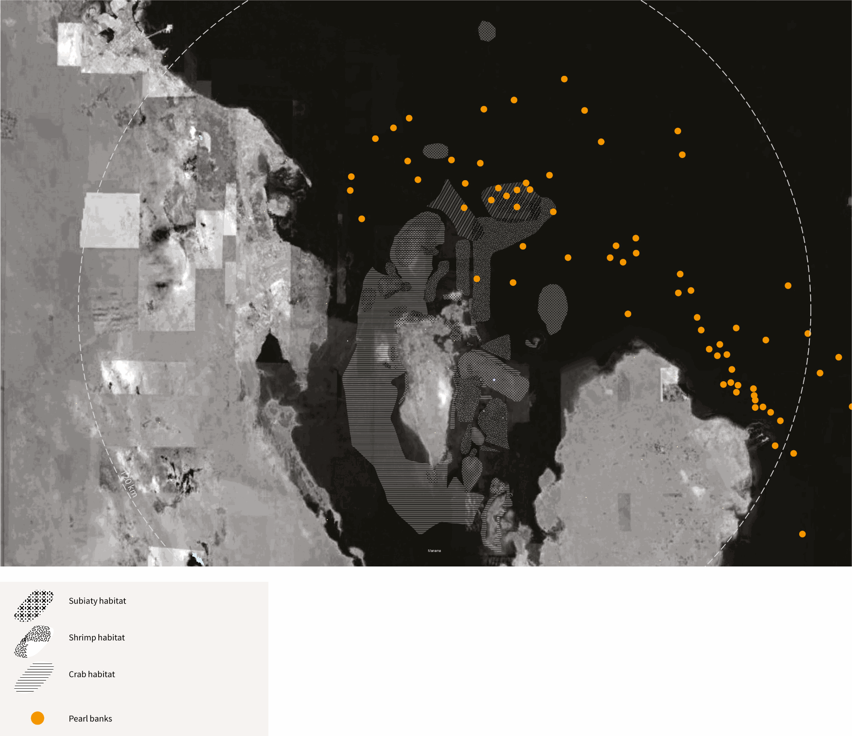Click the bright white rectangular patch on western land
Viewport: 852px width, 736px height.
pyautogui.click(x=110, y=220)
